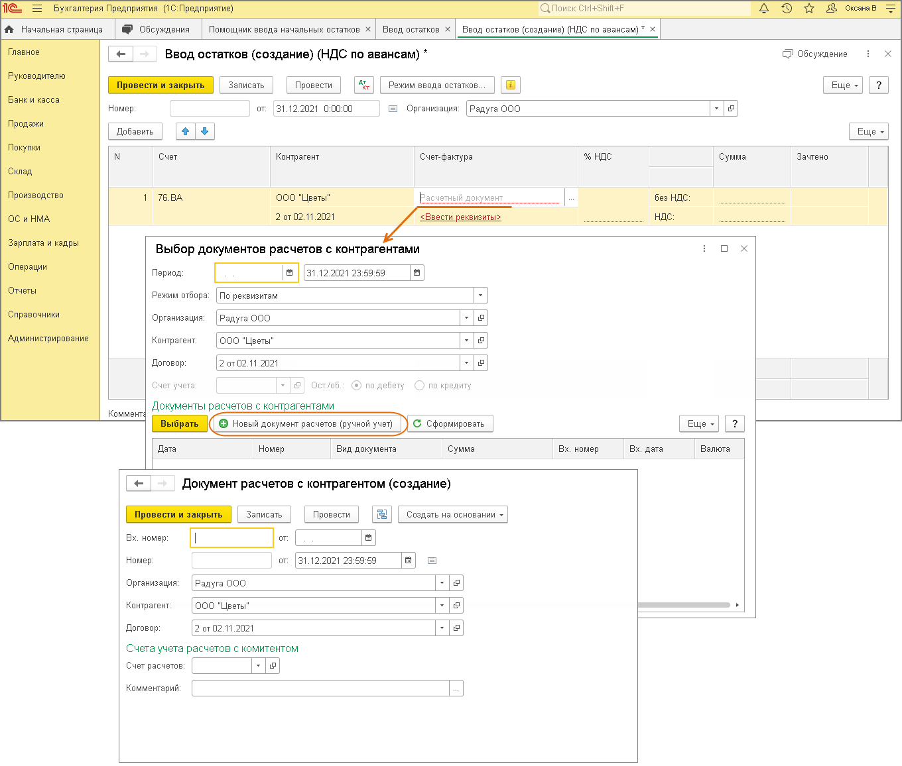Click Добавить to add a row
The image size is (902, 766).
tap(135, 131)
